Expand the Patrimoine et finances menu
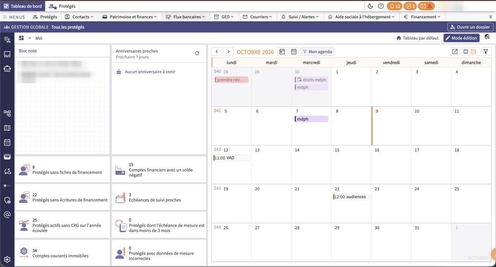This screenshot has width=496, height=267. [129, 17]
